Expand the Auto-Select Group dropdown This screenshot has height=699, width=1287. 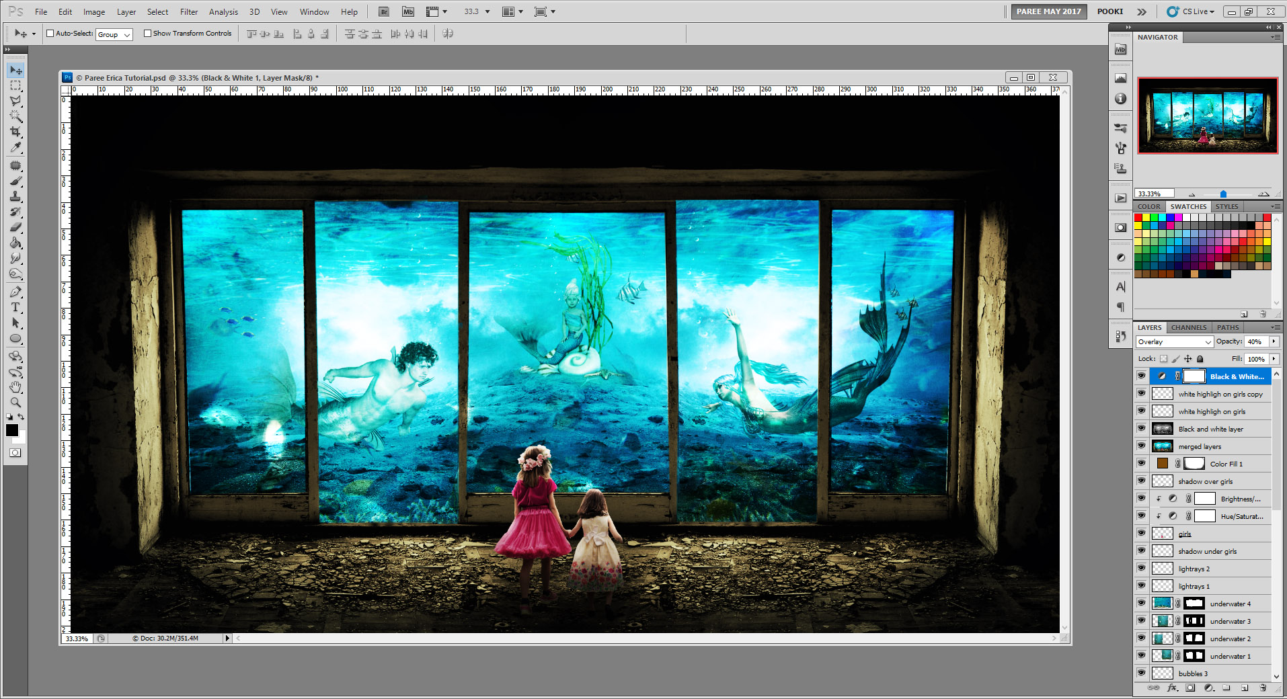(x=128, y=34)
